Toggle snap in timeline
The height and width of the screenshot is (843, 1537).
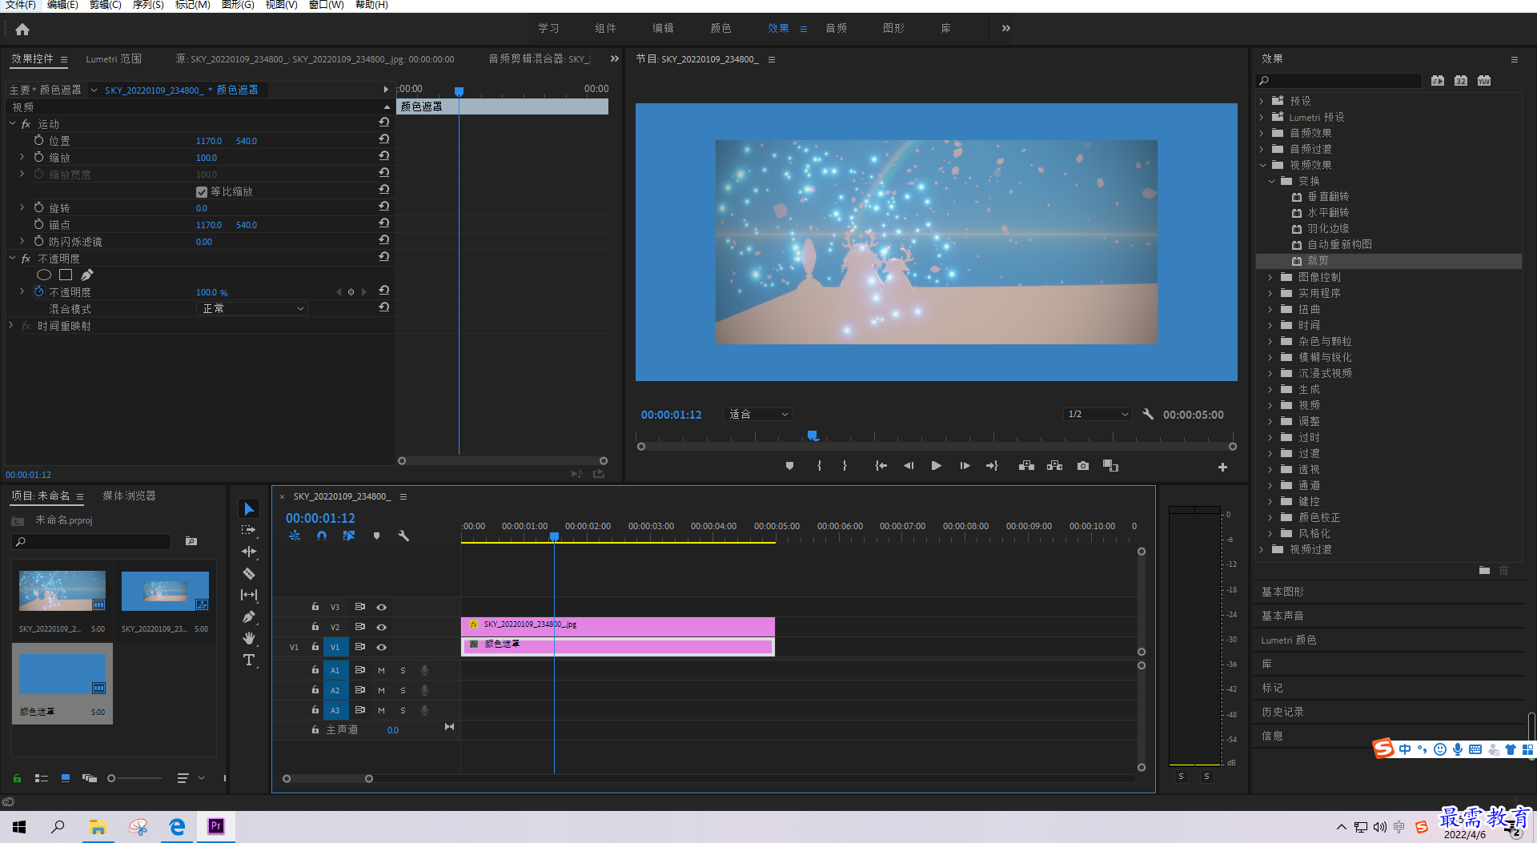tap(322, 536)
